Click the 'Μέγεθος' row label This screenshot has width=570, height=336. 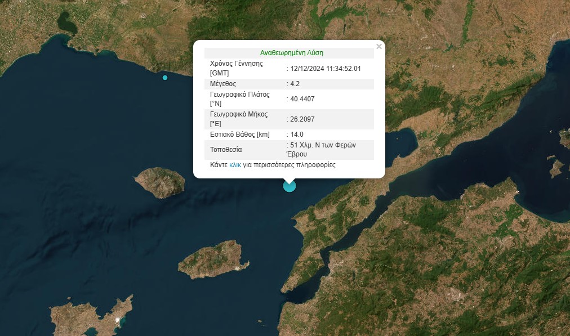(x=222, y=84)
